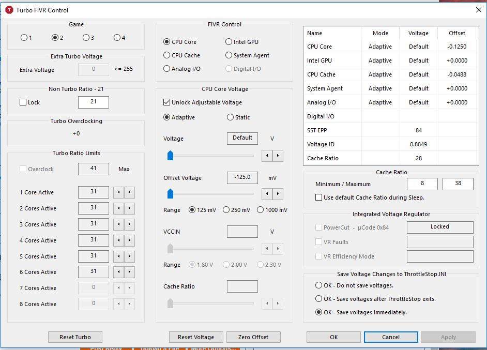Click the Zero Offset button
The width and height of the screenshot is (487, 350).
click(x=253, y=337)
